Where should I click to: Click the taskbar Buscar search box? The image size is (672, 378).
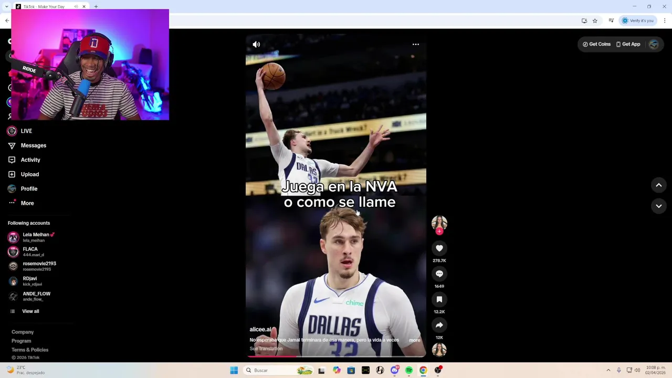tap(278, 371)
